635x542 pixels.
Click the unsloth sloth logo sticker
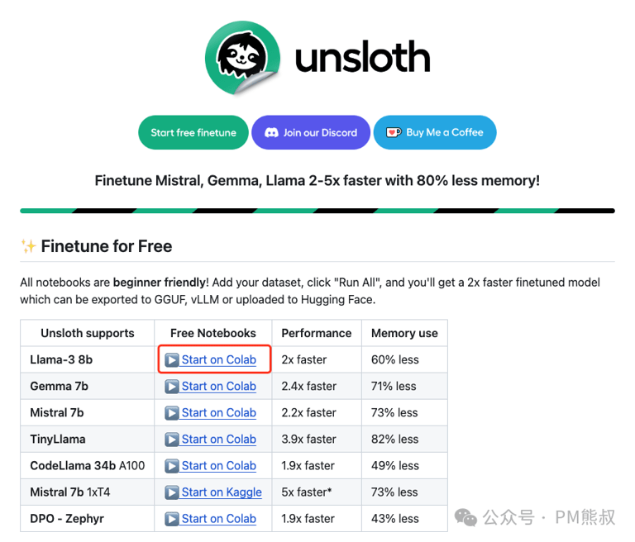point(242,58)
